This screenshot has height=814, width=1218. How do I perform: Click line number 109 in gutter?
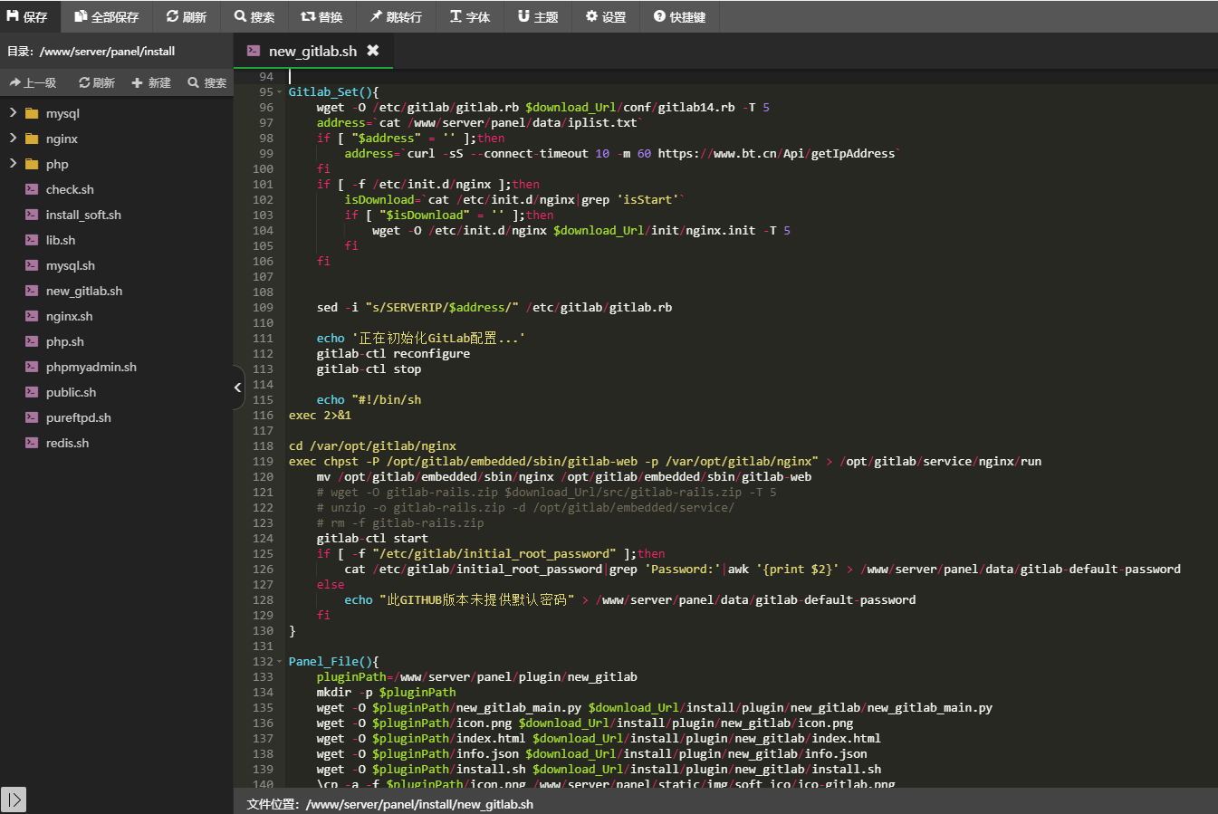263,308
